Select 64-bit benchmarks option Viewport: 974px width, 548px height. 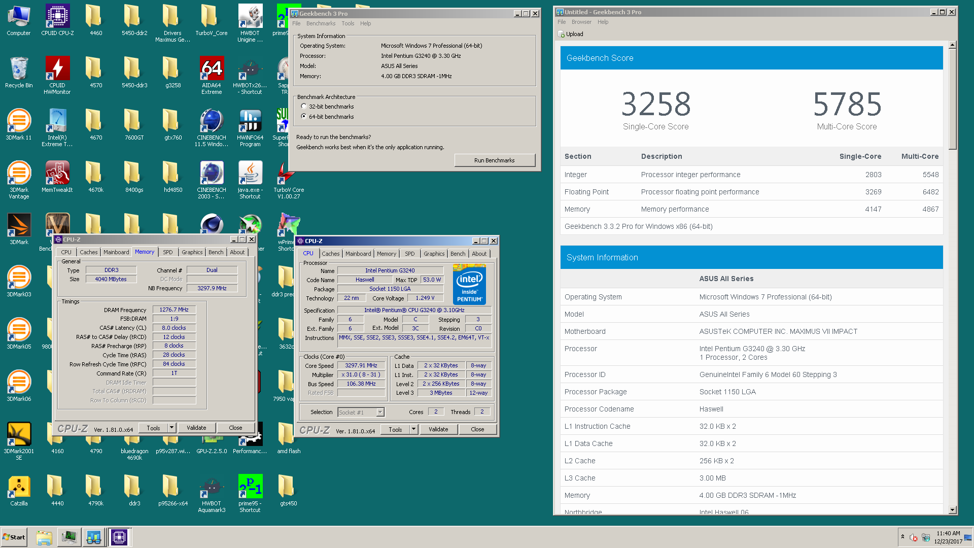(304, 117)
